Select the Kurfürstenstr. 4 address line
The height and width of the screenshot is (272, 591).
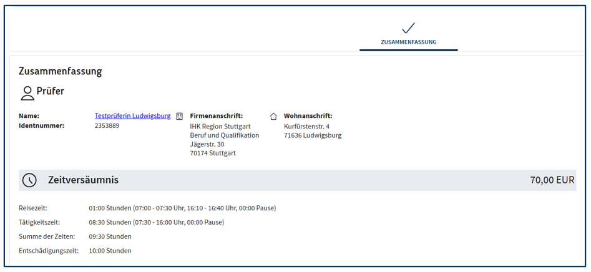click(306, 126)
